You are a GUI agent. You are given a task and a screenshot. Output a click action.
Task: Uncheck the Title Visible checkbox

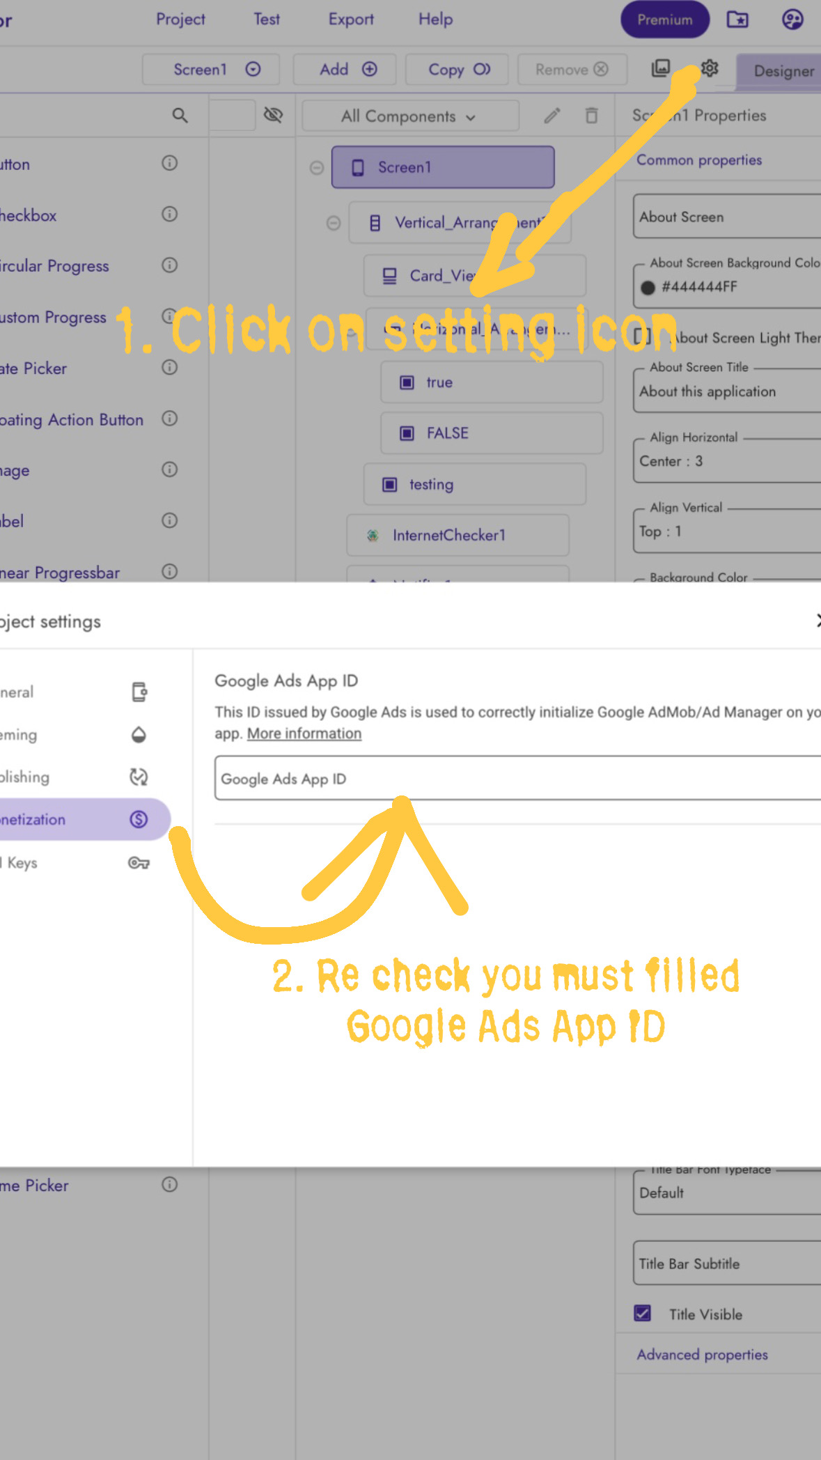[x=642, y=1313]
